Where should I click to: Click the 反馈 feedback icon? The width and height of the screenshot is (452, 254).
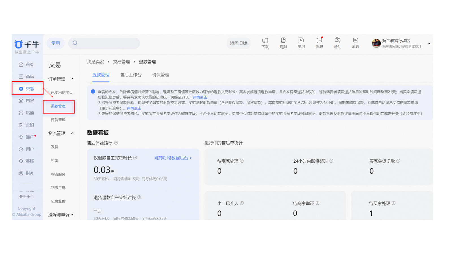pyautogui.click(x=355, y=43)
